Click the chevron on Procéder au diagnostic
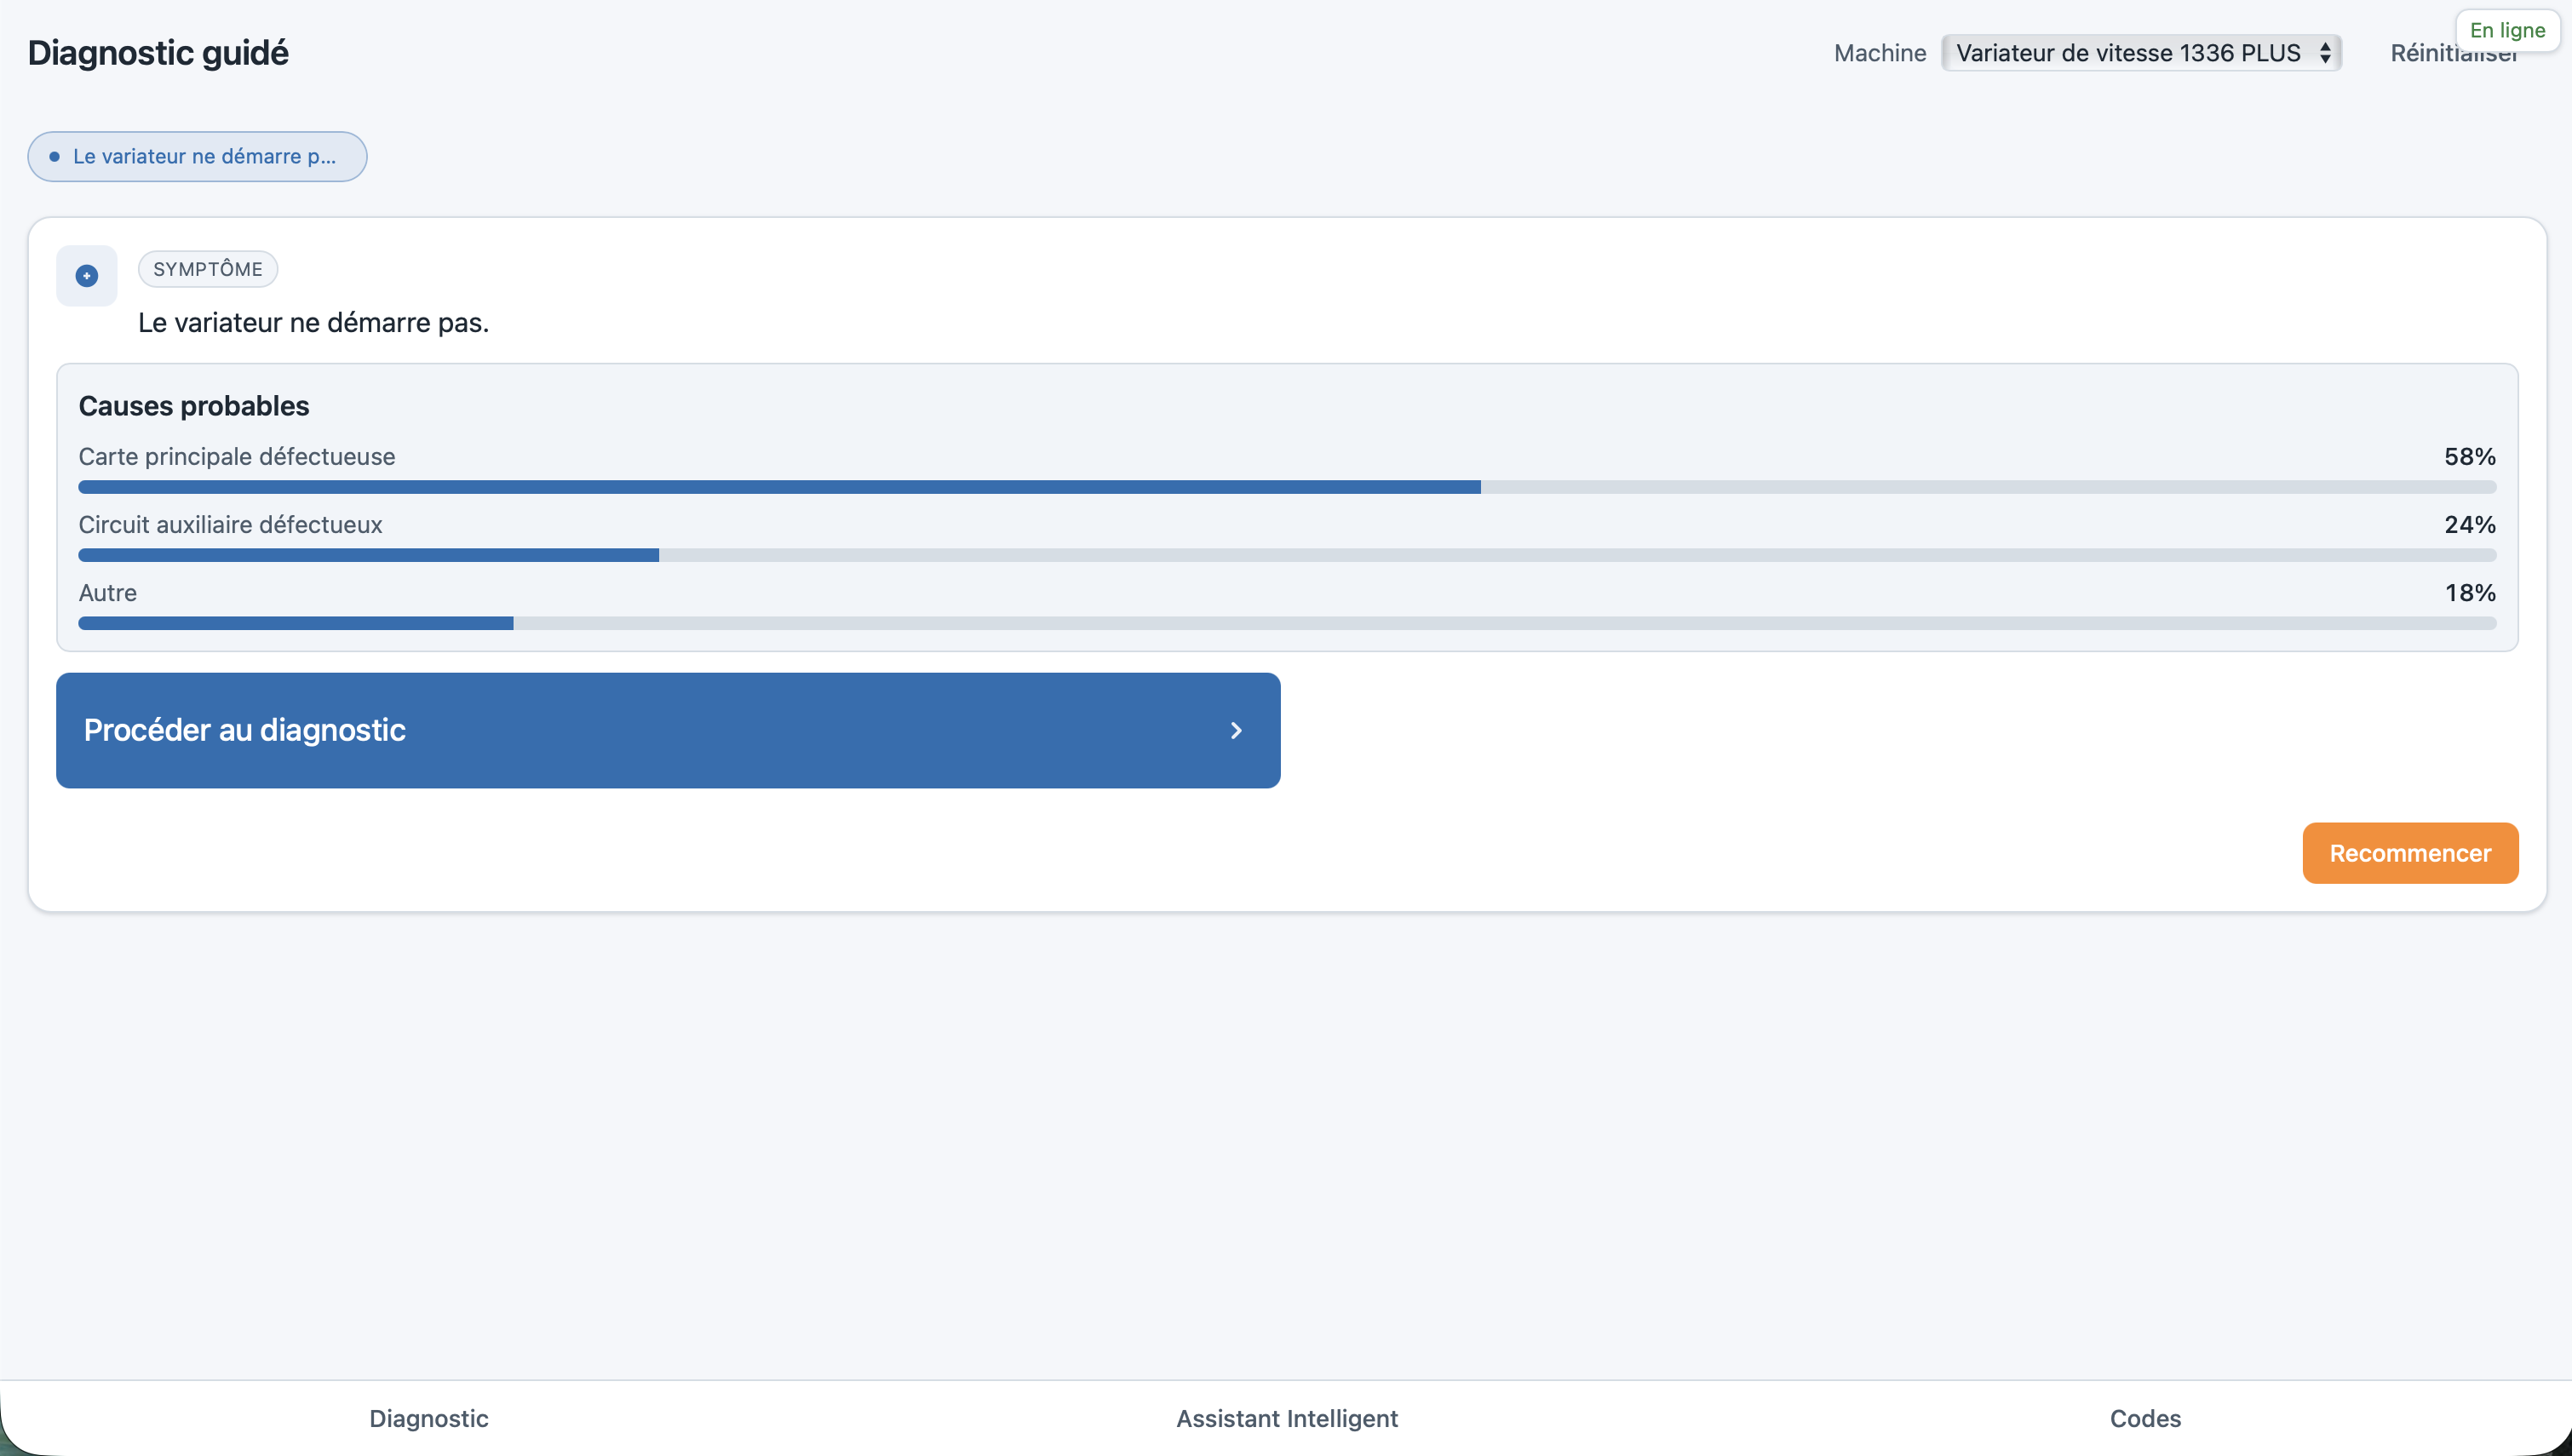2572x1456 pixels. pos(1236,730)
